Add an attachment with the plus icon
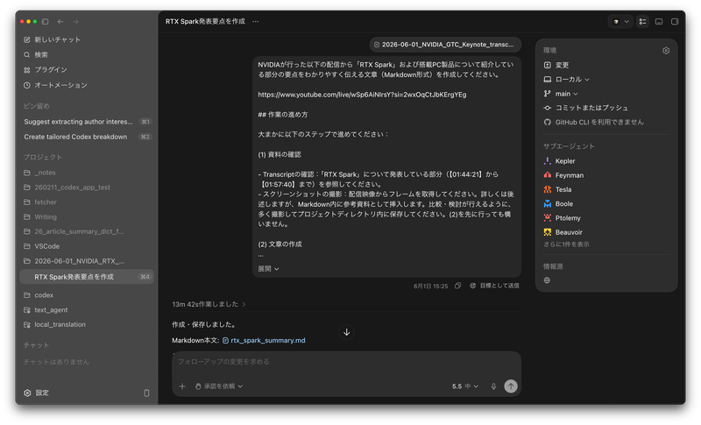The image size is (701, 425). click(x=182, y=386)
